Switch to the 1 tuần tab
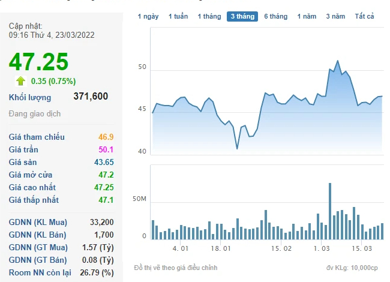This screenshot has width=390, height=282. [x=178, y=16]
